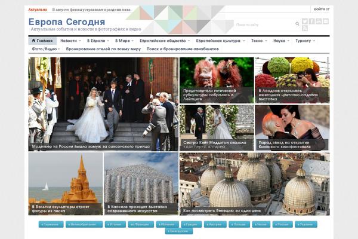Click the search magnifier icon
Viewport: 358px width, 239px height.
[297, 24]
